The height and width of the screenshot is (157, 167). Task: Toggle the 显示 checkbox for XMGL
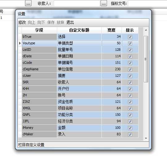[x=130, y=108]
